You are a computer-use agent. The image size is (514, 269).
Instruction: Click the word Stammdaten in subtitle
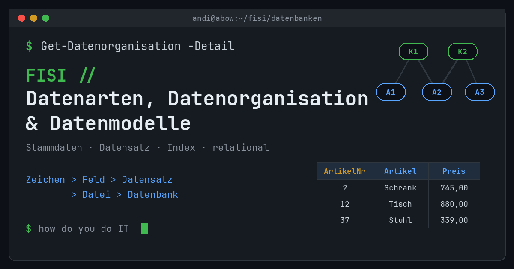pos(54,148)
